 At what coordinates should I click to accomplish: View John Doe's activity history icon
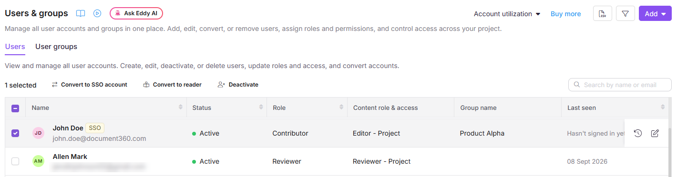(638, 133)
